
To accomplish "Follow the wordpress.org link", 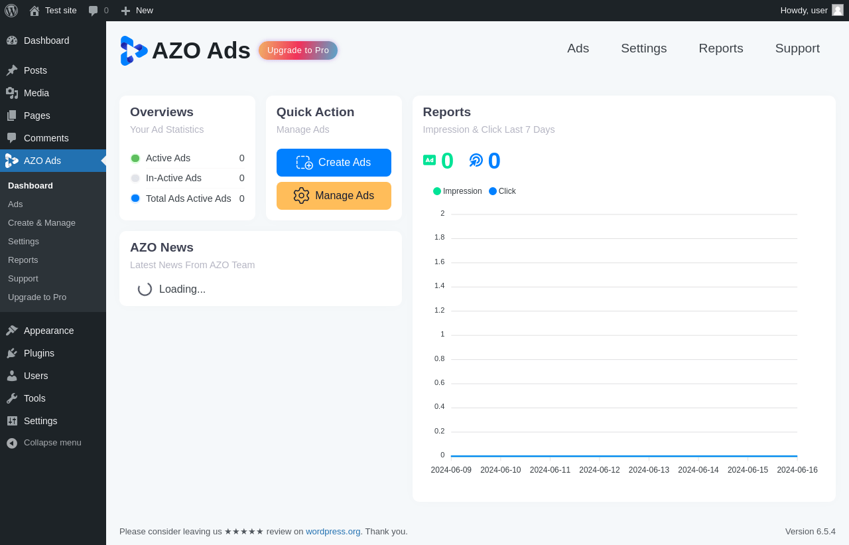I will pyautogui.click(x=333, y=532).
